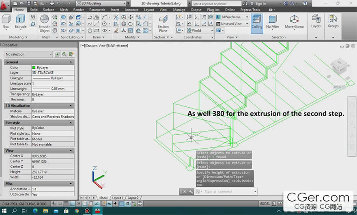Image resolution: width=357 pixels, height=215 pixels.
Task: Toggle Dynamic Input in status bar
Action: (115, 204)
